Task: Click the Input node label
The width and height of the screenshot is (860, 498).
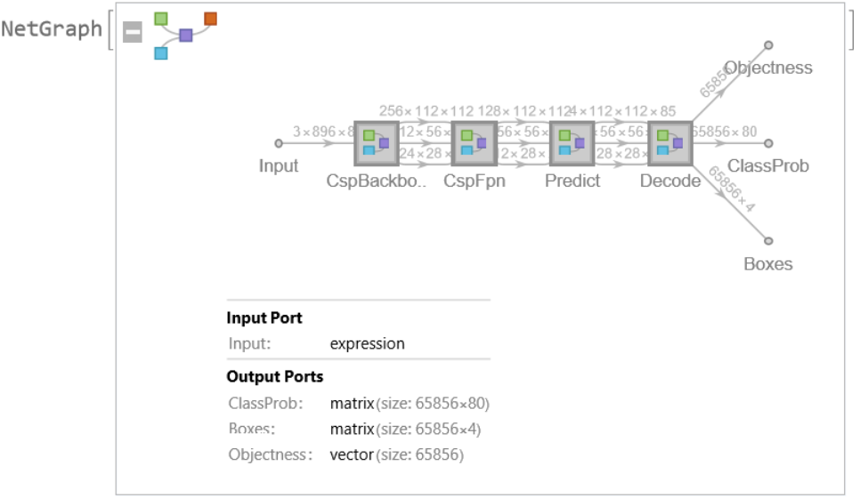Action: [279, 166]
